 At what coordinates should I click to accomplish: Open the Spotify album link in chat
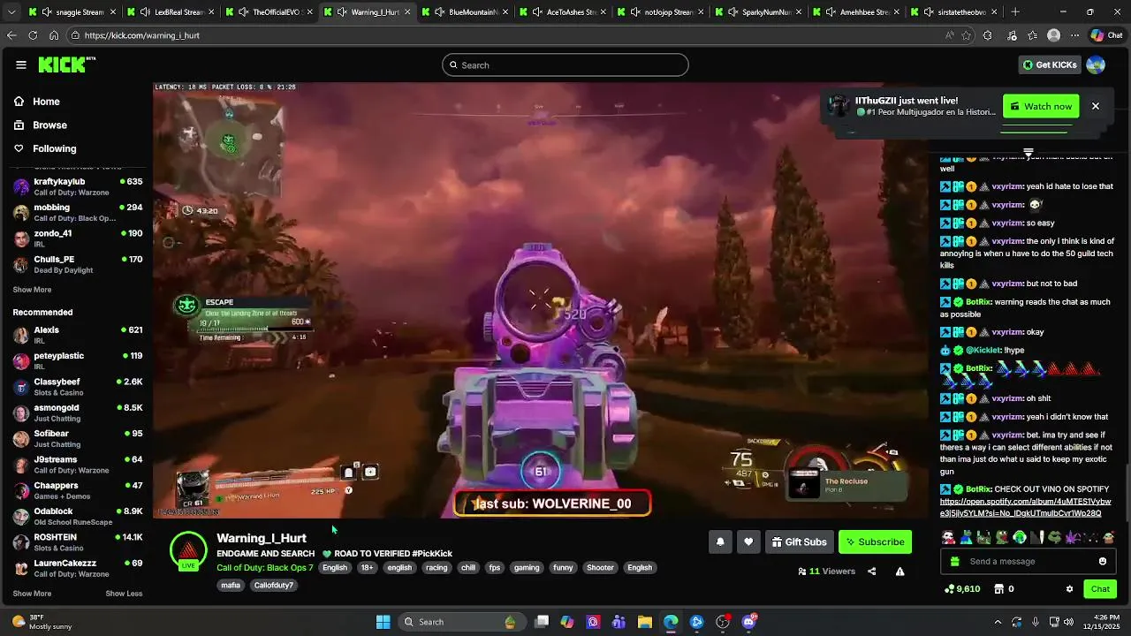coord(1025,507)
